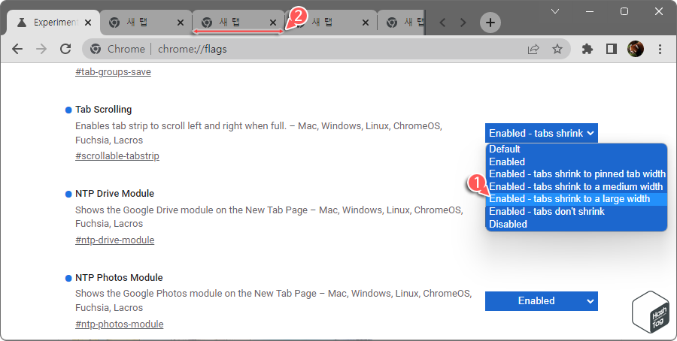Choose Default in the dropdown list
The image size is (677, 341).
tap(576, 149)
